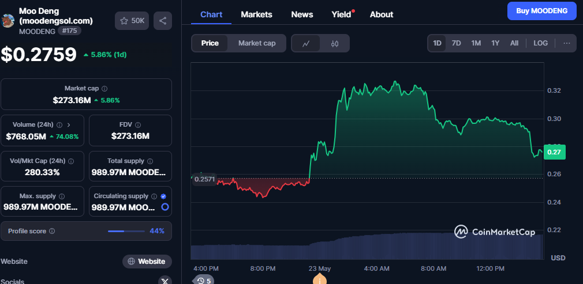Viewport: 583px width, 284px height.
Task: Select the 1Y time range
Action: [x=495, y=43]
